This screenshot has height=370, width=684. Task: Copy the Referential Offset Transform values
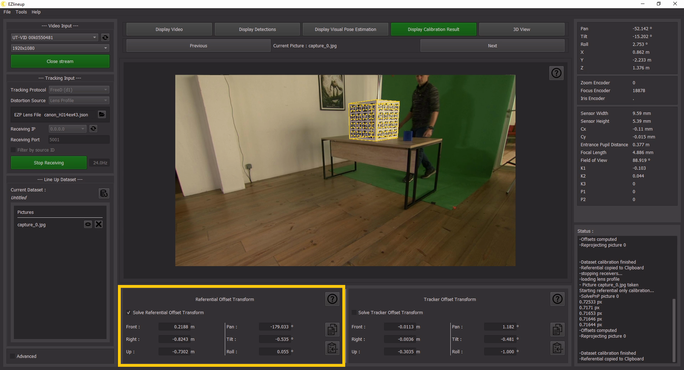(332, 329)
